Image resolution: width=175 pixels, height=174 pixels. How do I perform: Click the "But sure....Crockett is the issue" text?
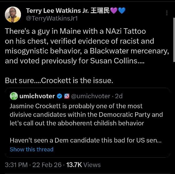pos(59,81)
